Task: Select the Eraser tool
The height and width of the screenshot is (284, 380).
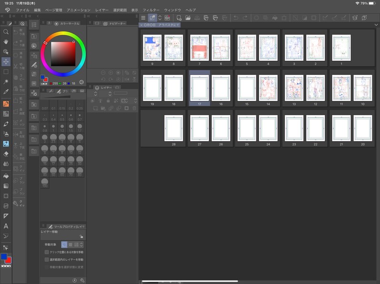Action: click(6, 154)
